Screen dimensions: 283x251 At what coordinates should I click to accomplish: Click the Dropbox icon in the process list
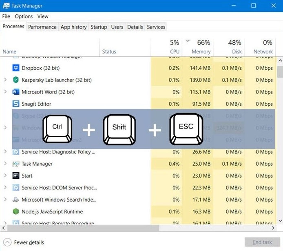pyautogui.click(x=16, y=68)
